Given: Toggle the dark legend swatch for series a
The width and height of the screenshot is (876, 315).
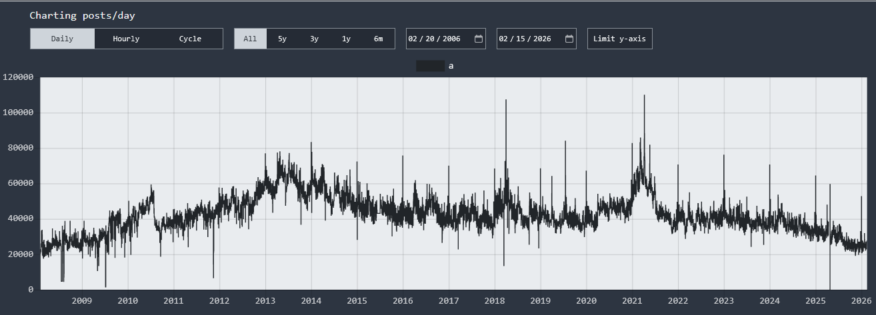Looking at the screenshot, I should [430, 66].
